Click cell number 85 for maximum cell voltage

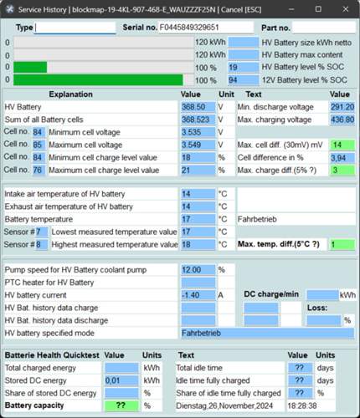[x=39, y=145]
